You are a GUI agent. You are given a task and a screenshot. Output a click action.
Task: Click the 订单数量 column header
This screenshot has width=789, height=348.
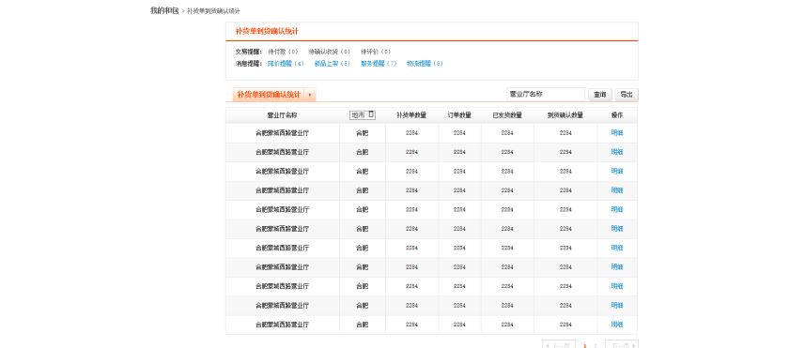(459, 115)
